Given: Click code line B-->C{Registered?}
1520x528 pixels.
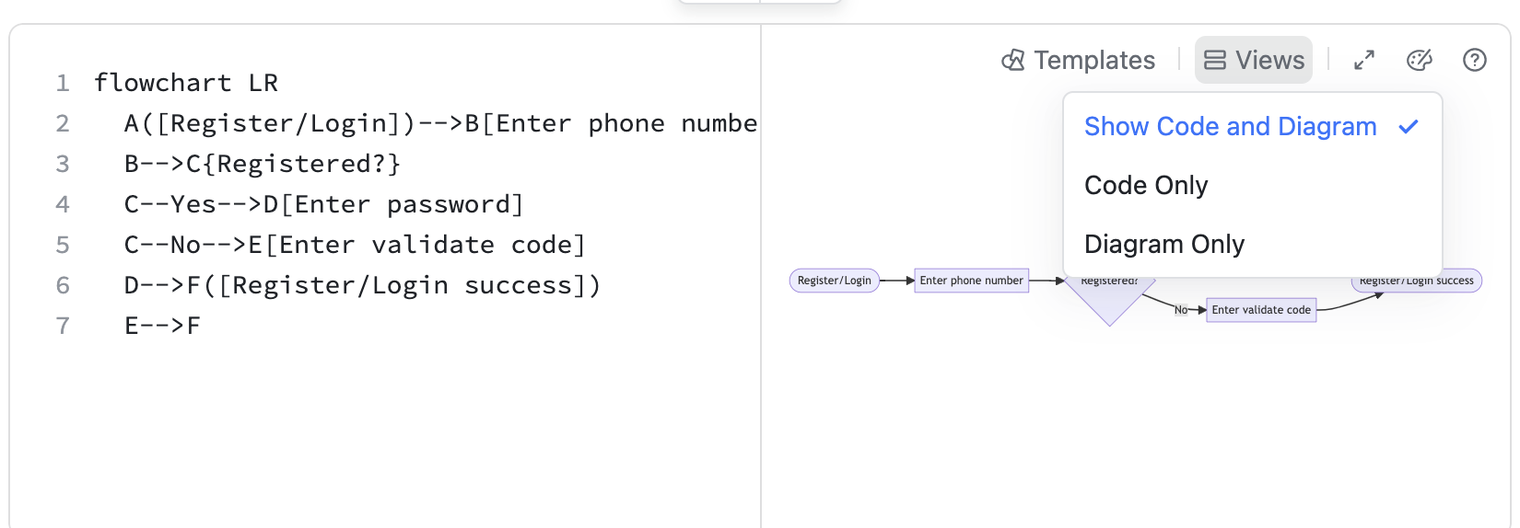Looking at the screenshot, I should pyautogui.click(x=263, y=164).
